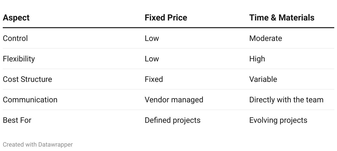Screen dimensions: 337x151
Task: Select the Flexibility row label
Action: [x=19, y=59]
